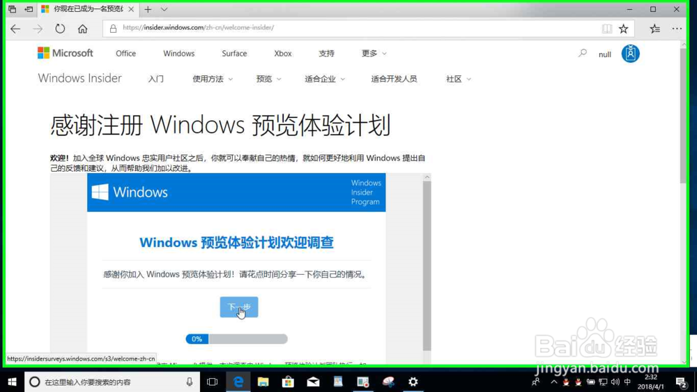Click the site search magnifier
Viewport: 697px width, 392px height.
(582, 54)
